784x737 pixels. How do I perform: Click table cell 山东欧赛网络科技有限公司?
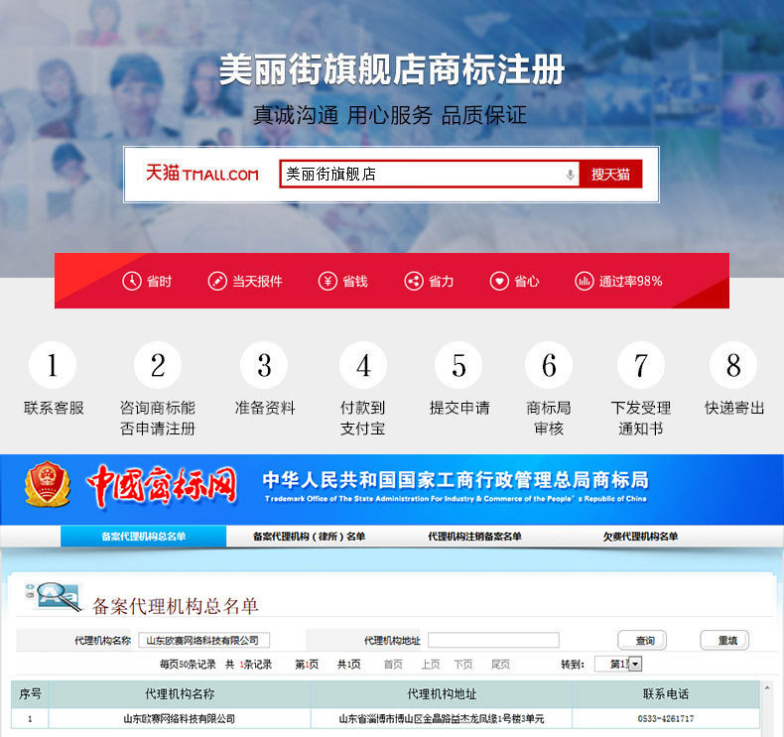coord(180,718)
